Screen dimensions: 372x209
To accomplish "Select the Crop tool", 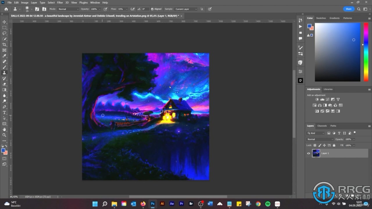I will click(4, 44).
